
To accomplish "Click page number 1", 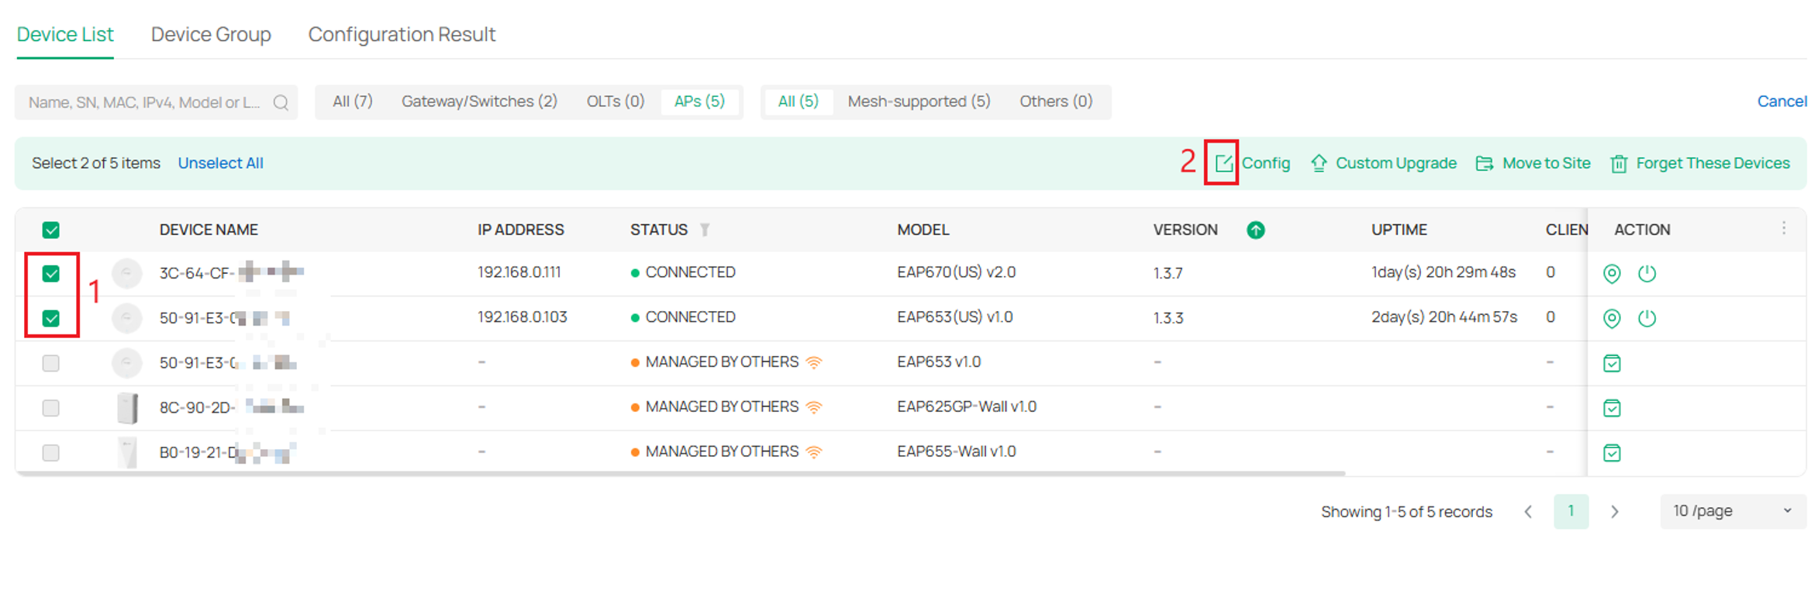I will [1571, 511].
